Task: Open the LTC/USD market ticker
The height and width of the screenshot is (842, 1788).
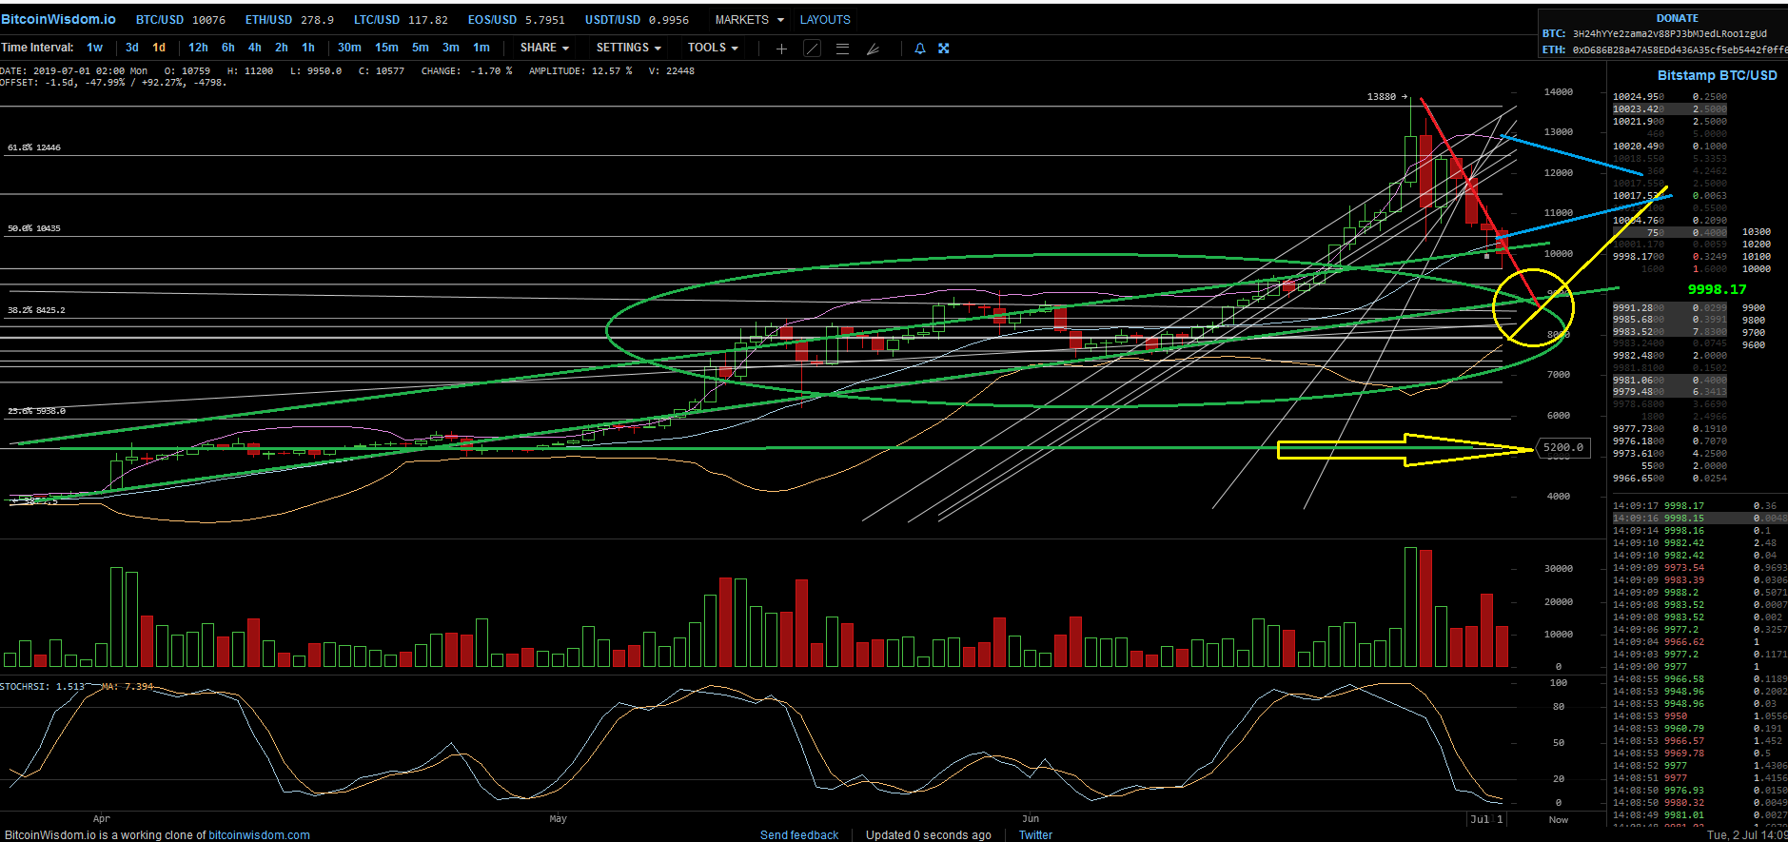Action: click(401, 20)
